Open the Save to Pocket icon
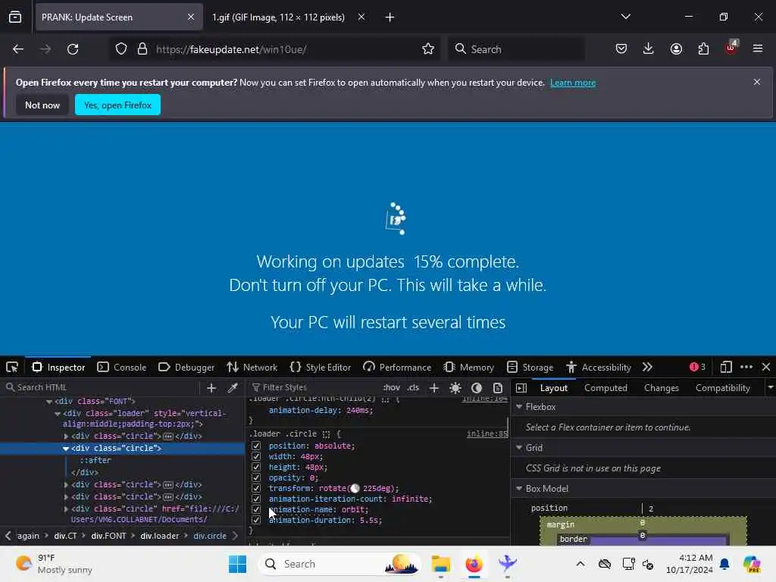The height and width of the screenshot is (582, 776). coord(621,49)
